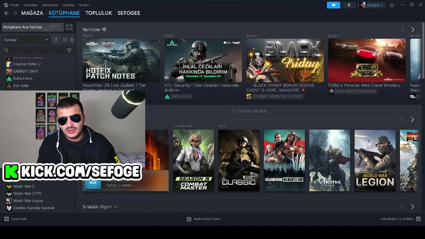425x239 pixels.
Task: Advance recent games shelf to the right
Action: pyautogui.click(x=413, y=119)
